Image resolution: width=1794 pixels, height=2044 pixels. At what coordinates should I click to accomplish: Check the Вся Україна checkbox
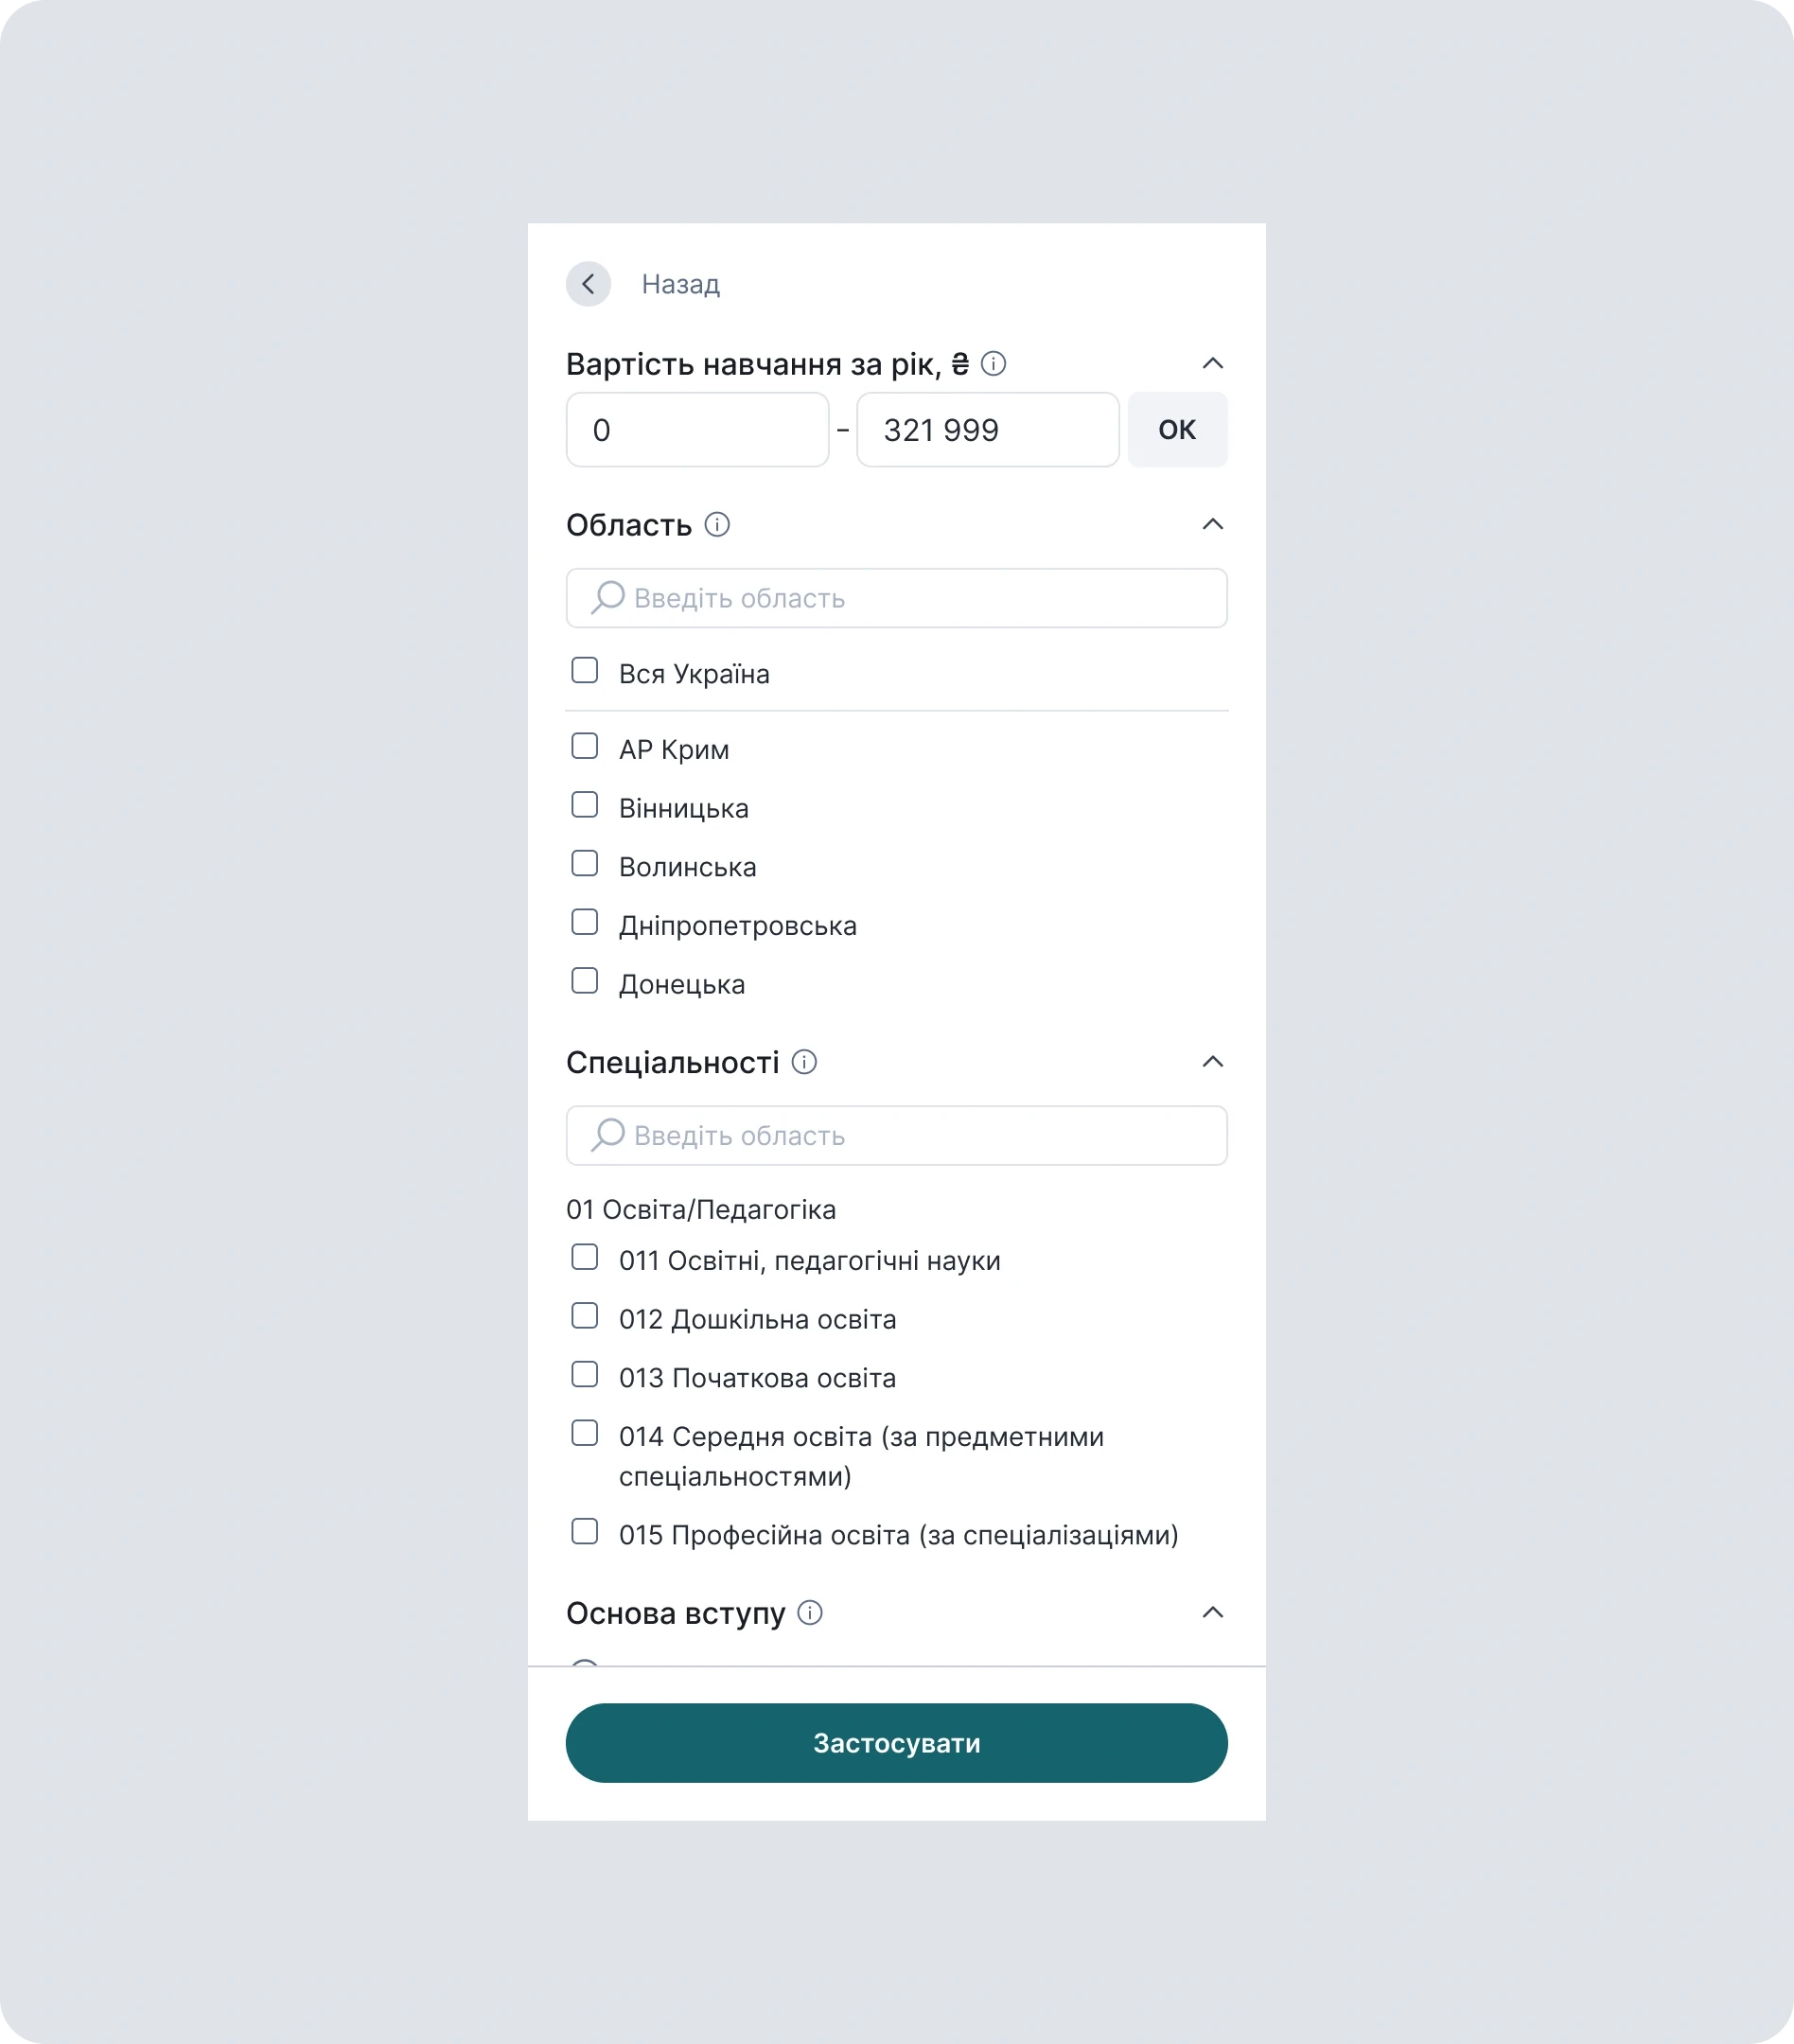pos(585,670)
